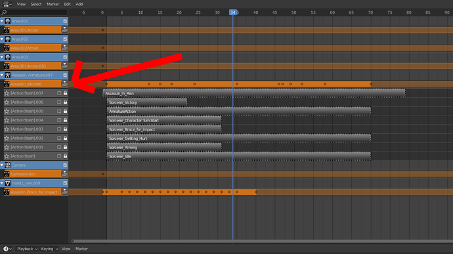Click the Hand.L_low.009 mesh icon
This screenshot has width=453, height=254.
tap(7, 183)
